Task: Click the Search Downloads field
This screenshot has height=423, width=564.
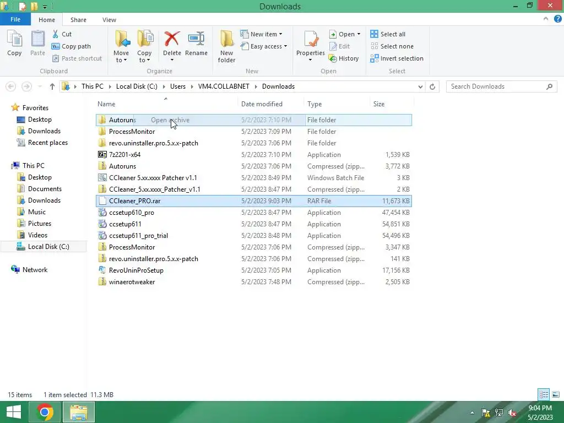Action: 501,86
